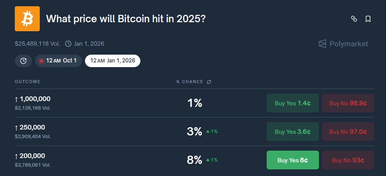Click the Polymarket logo
The image size is (386, 176).
343,44
